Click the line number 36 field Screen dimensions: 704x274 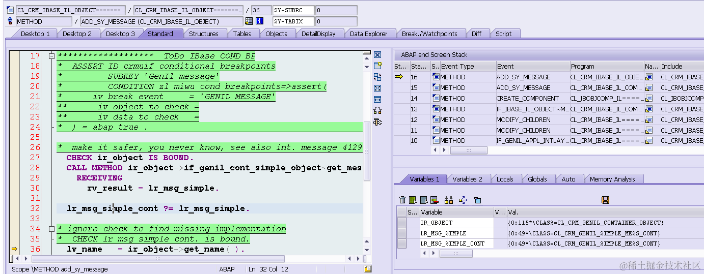[x=261, y=10]
